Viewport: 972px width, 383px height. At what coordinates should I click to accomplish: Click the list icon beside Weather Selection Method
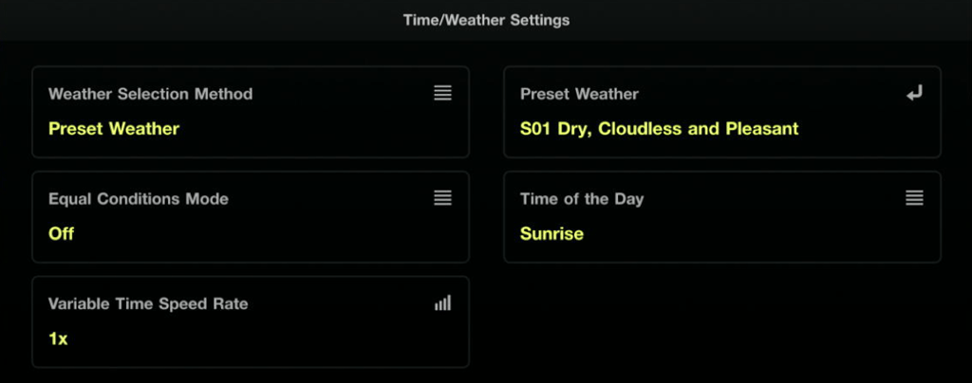pyautogui.click(x=442, y=93)
